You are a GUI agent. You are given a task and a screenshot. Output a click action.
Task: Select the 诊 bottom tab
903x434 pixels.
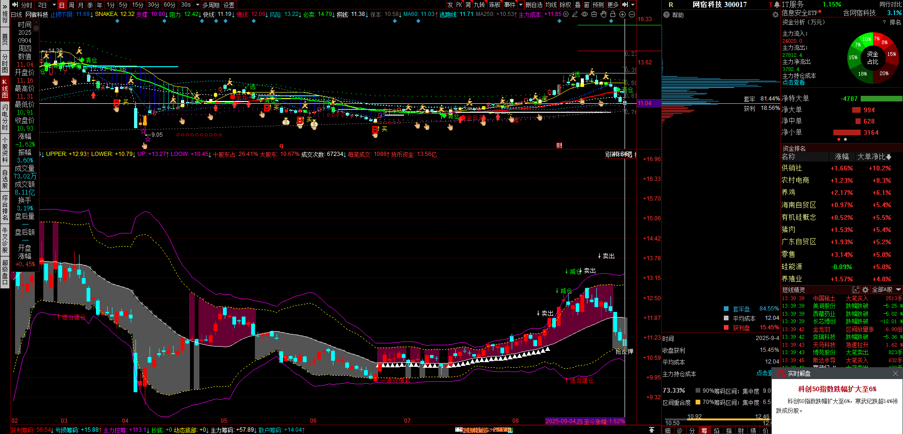[x=680, y=430]
